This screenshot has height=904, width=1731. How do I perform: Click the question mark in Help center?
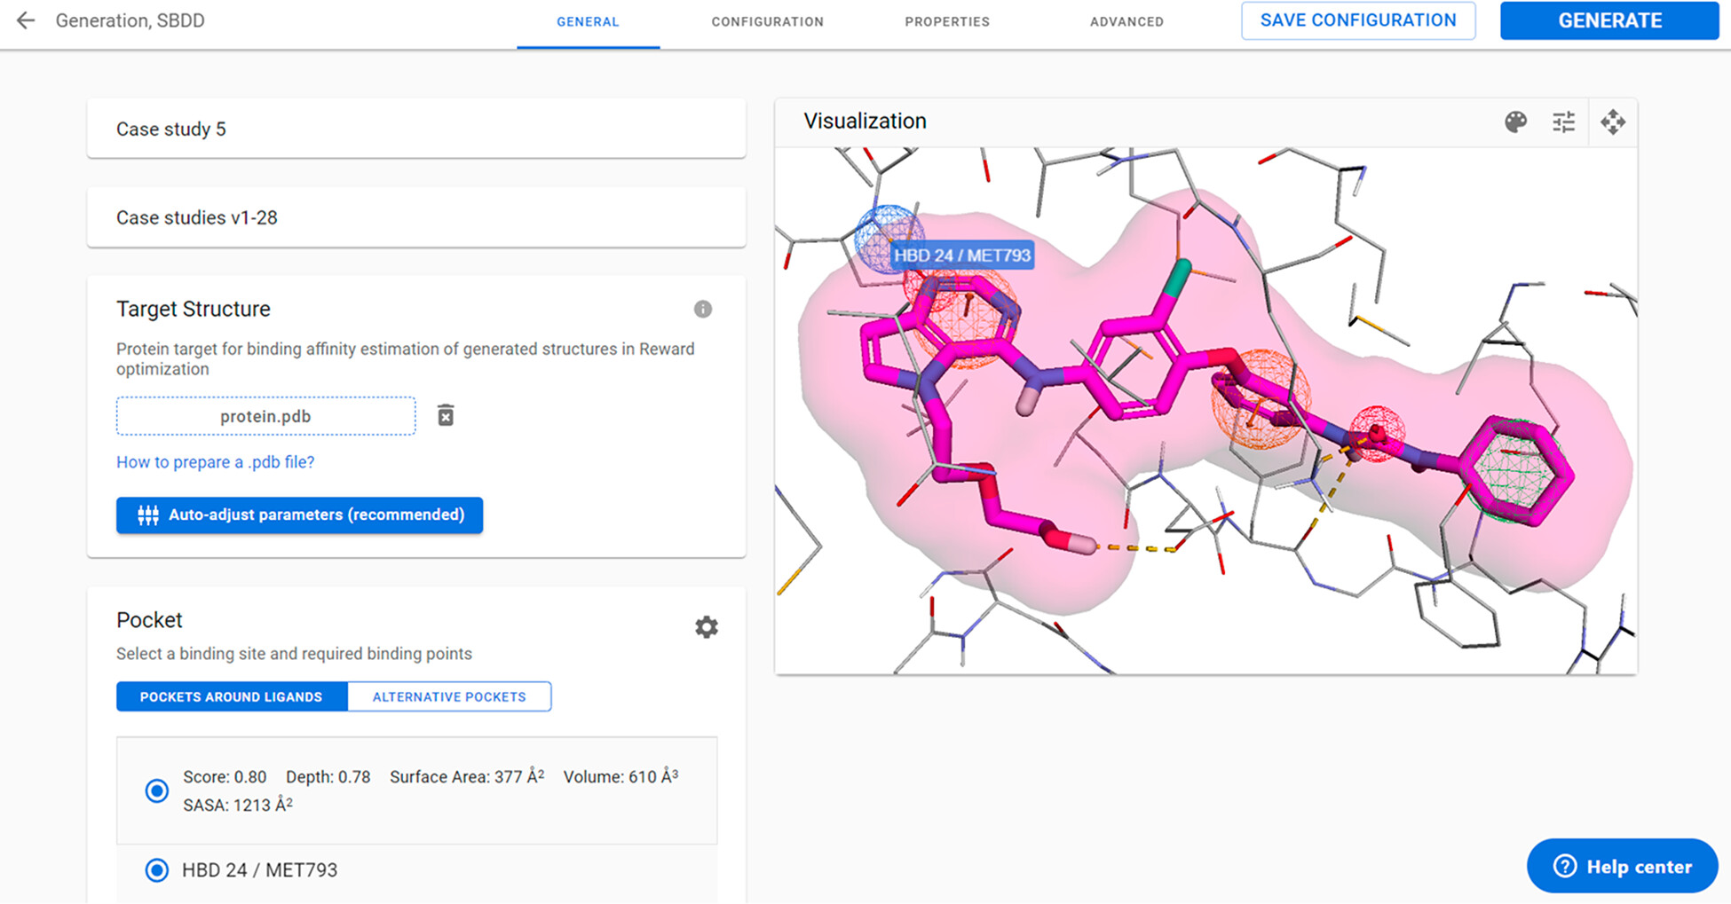[x=1565, y=866]
